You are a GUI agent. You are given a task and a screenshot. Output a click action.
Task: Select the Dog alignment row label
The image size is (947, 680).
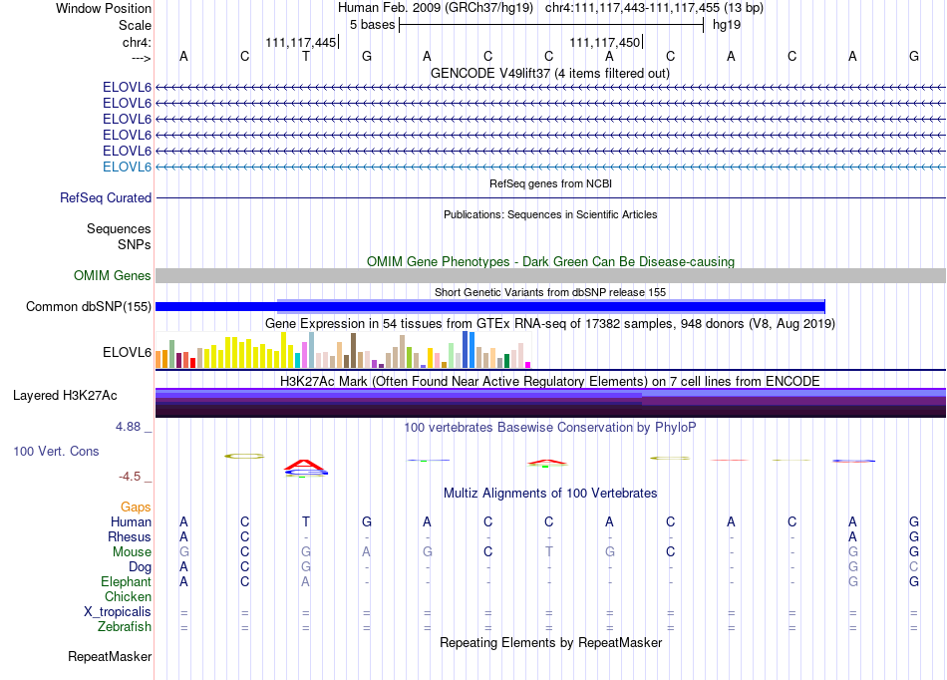click(140, 567)
